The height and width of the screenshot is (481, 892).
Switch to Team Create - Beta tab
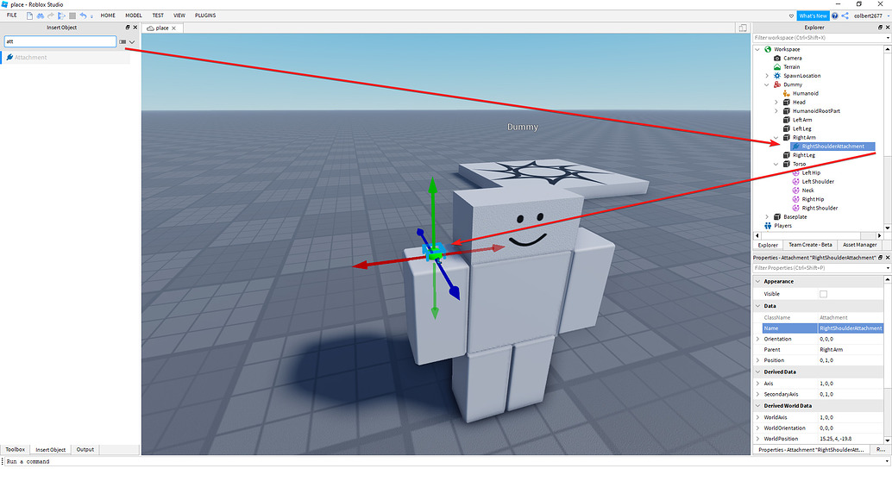click(810, 245)
